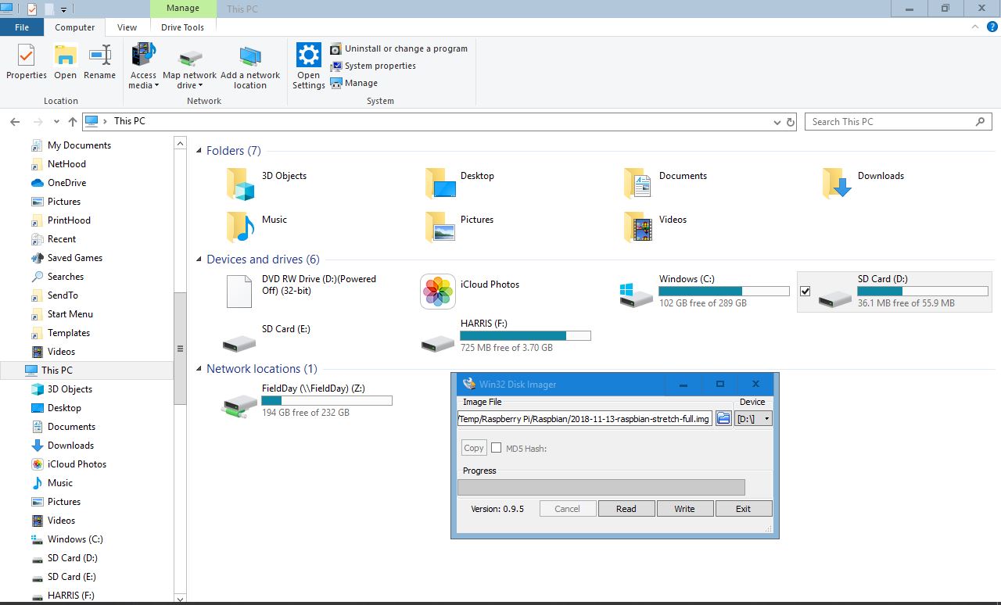Select the Desktop folder icon
Screen dimensions: 1001x605
[x=440, y=184]
